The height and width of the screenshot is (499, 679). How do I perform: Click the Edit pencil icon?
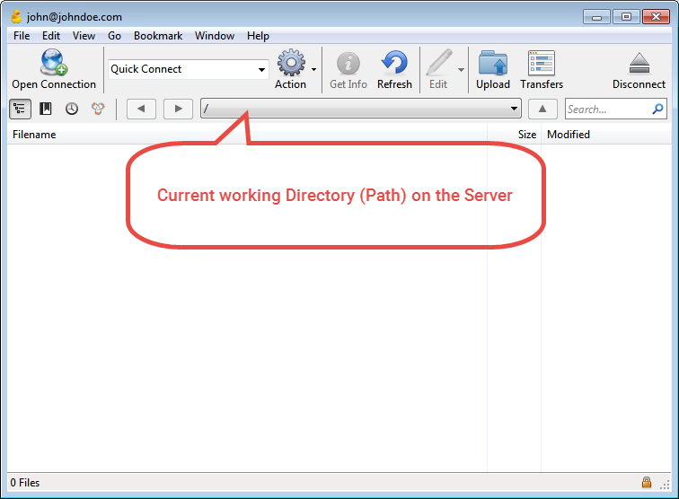click(x=439, y=63)
